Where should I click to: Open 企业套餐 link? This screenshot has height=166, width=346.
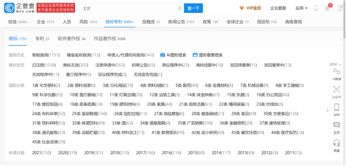[278, 8]
